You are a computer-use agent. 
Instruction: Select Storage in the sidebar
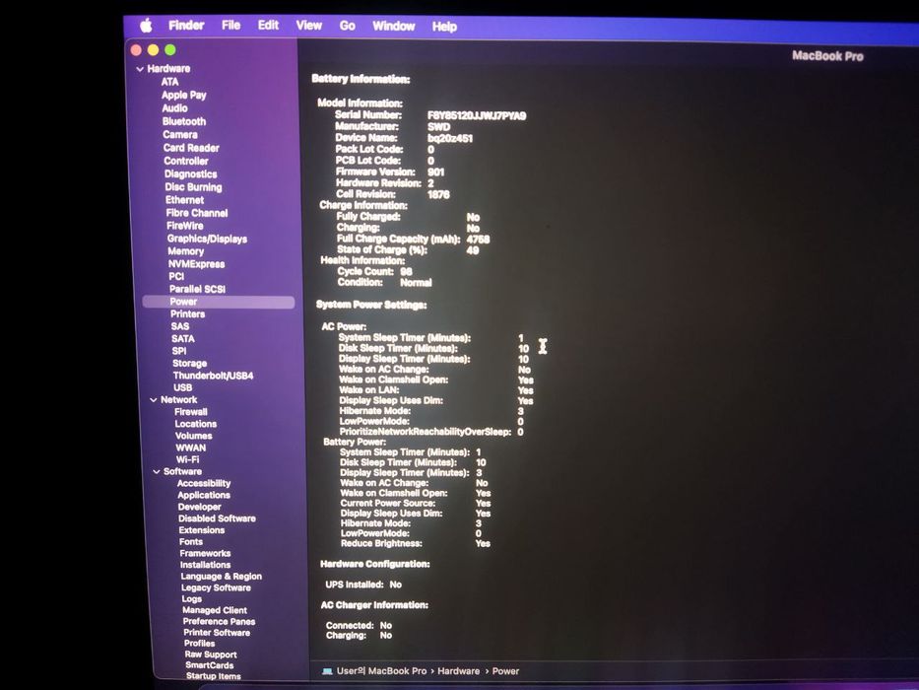click(189, 363)
